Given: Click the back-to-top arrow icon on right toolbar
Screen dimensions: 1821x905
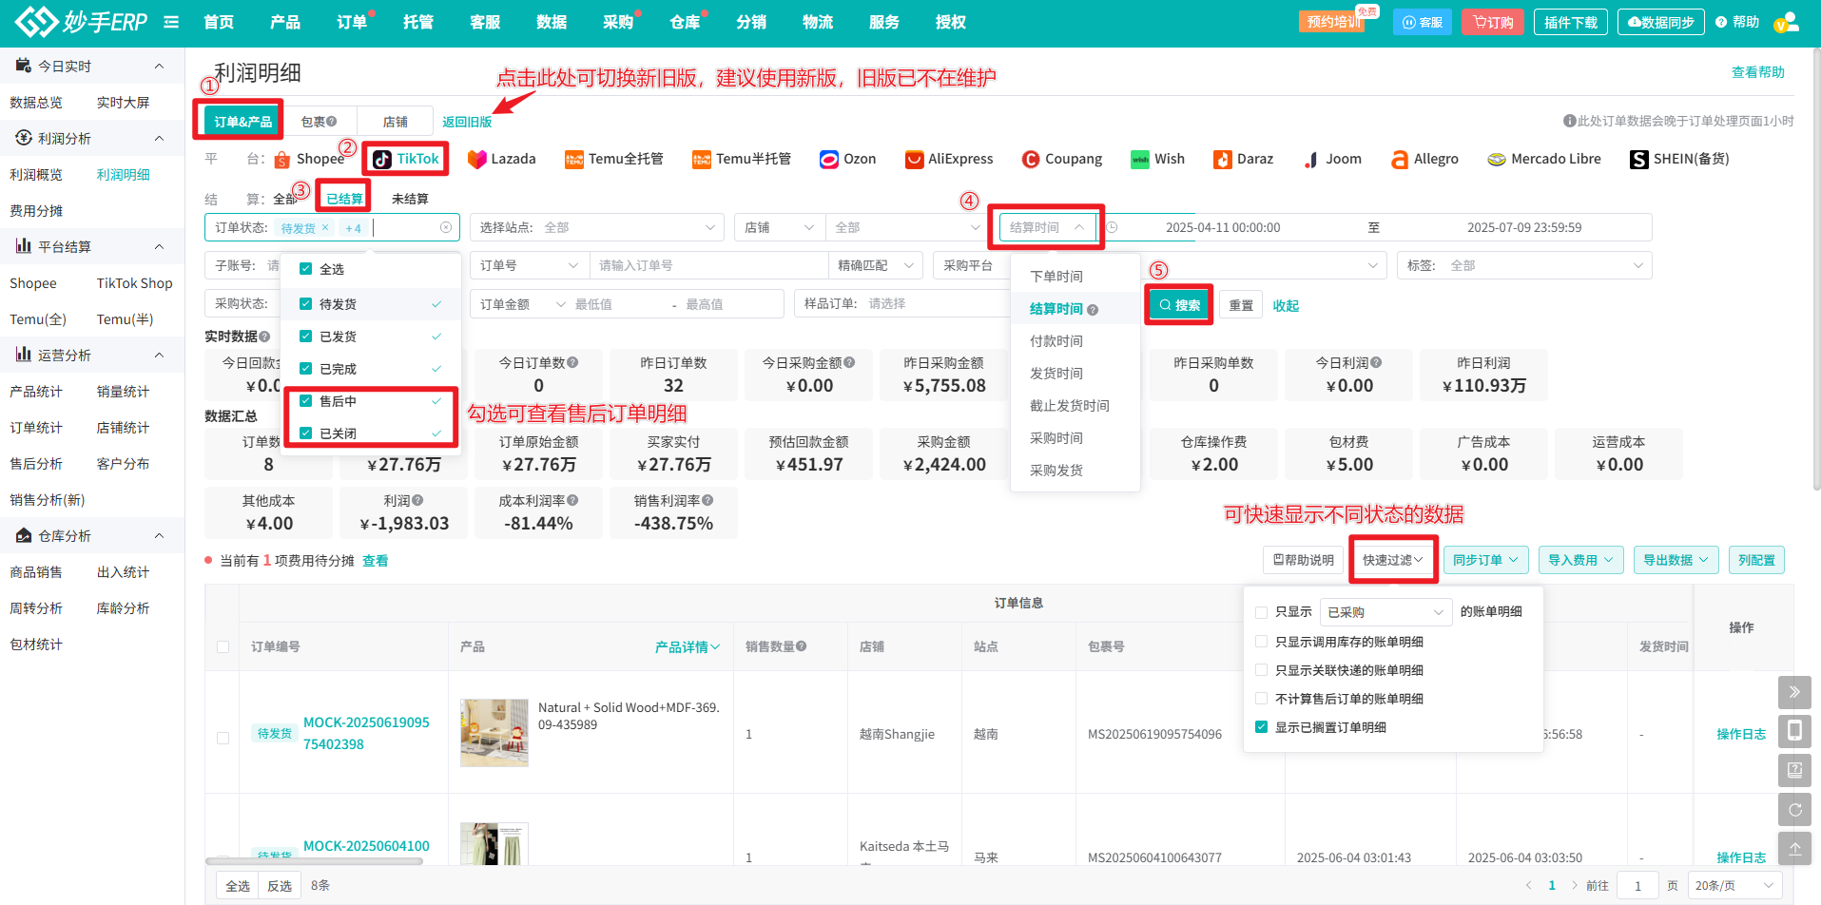Looking at the screenshot, I should click(1794, 848).
